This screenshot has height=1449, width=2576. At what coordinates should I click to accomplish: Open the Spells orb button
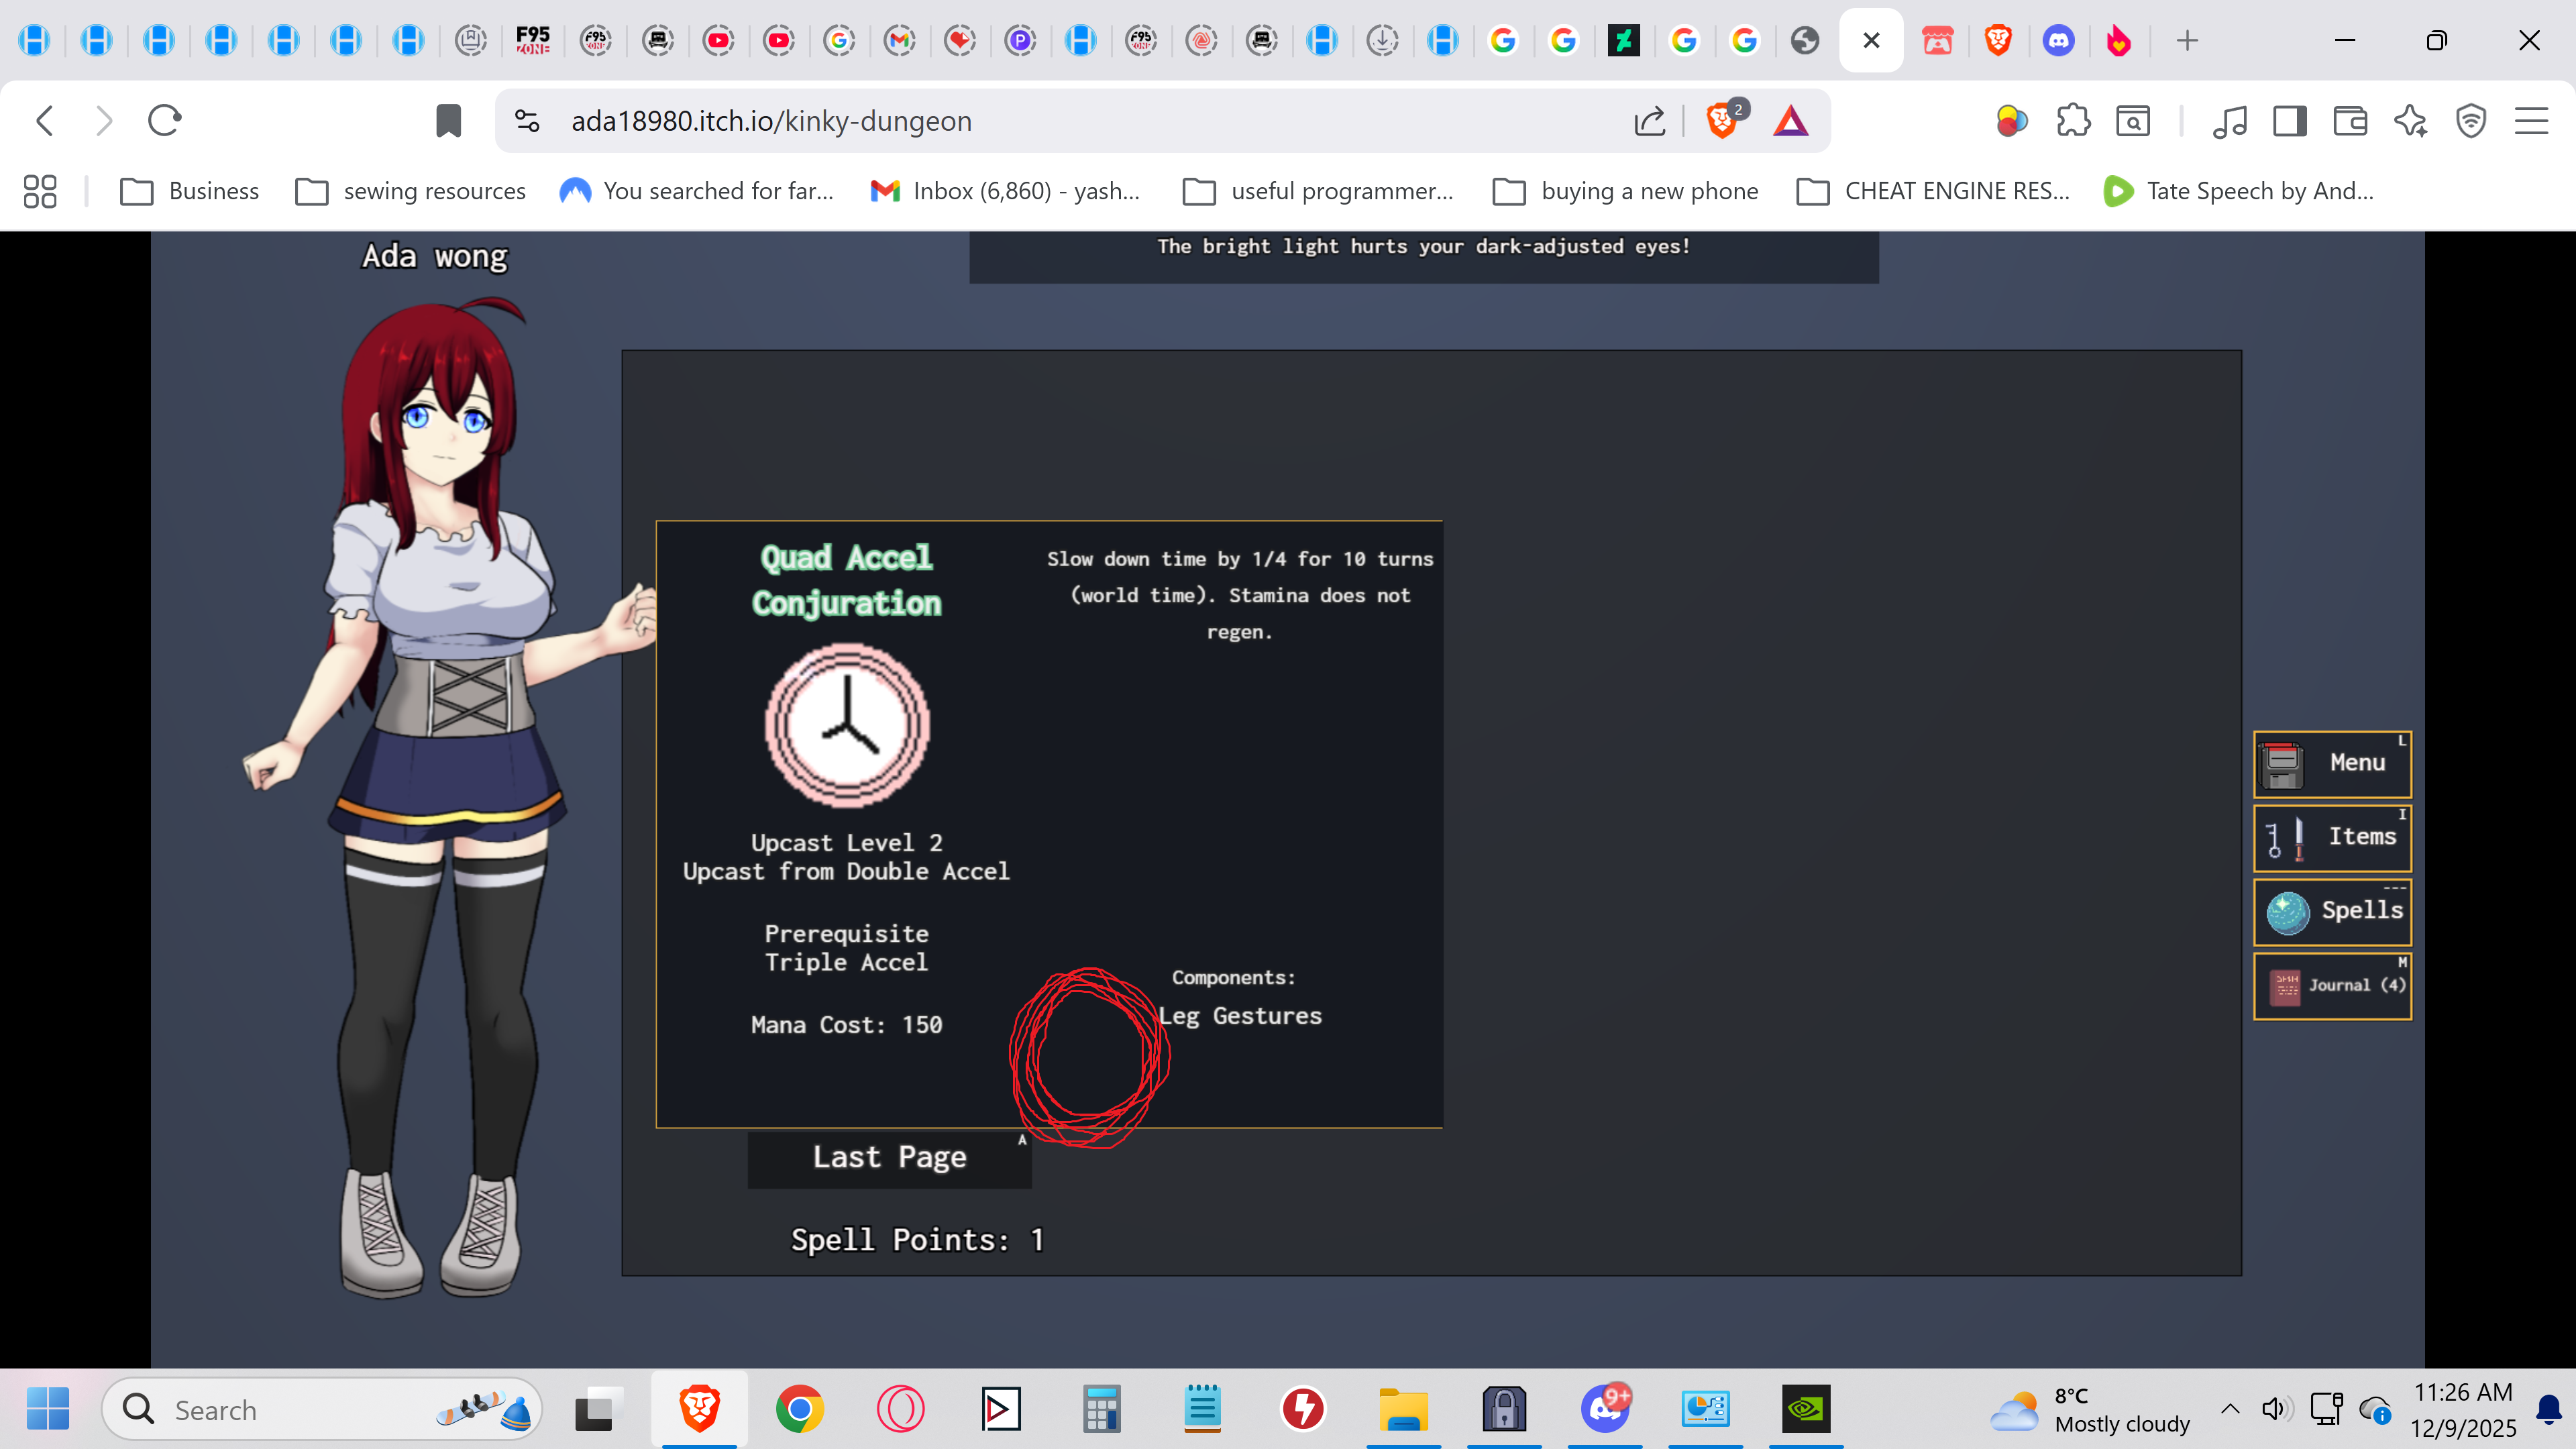[2332, 911]
